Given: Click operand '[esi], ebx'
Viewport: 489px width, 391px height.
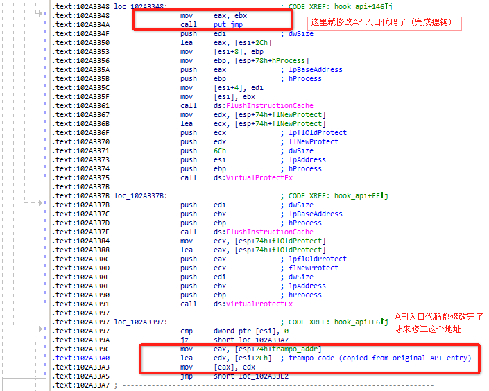Looking at the screenshot, I should click(234, 97).
